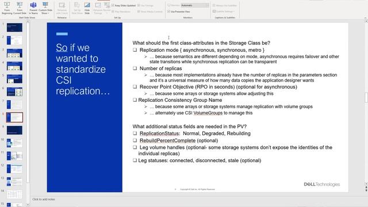Image resolution: width=368 pixels, height=207 pixels.
Task: Click 'Leg volume handles' bullet text
Action: 235,151
